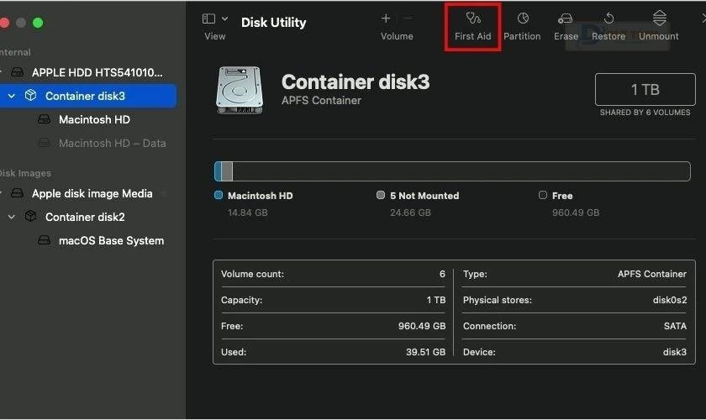Image resolution: width=706 pixels, height=420 pixels.
Task: Collapse the APPLE HDD disk entry
Action: (3, 72)
